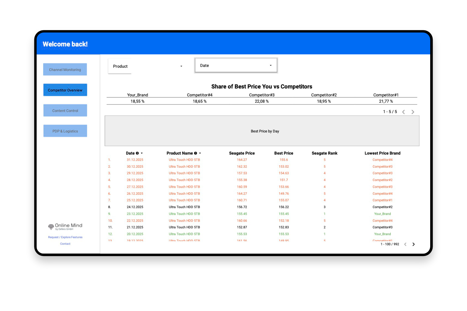This screenshot has width=467, height=311.
Task: Select date cell 21.12.2025
Action: pyautogui.click(x=135, y=227)
